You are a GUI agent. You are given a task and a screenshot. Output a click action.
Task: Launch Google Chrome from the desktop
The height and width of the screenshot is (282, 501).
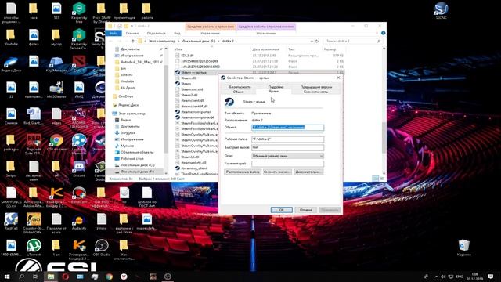[56, 143]
